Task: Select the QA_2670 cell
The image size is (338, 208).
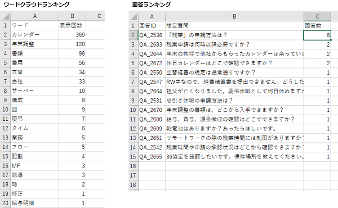Action: [x=152, y=110]
